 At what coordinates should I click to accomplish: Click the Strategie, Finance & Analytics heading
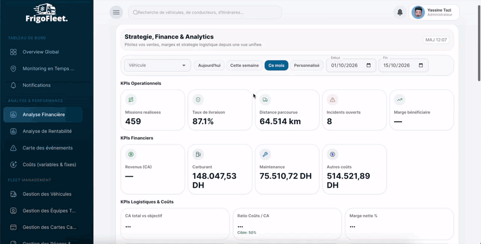169,36
